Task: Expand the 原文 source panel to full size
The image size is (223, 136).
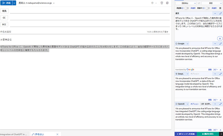Action: coord(221,13)
